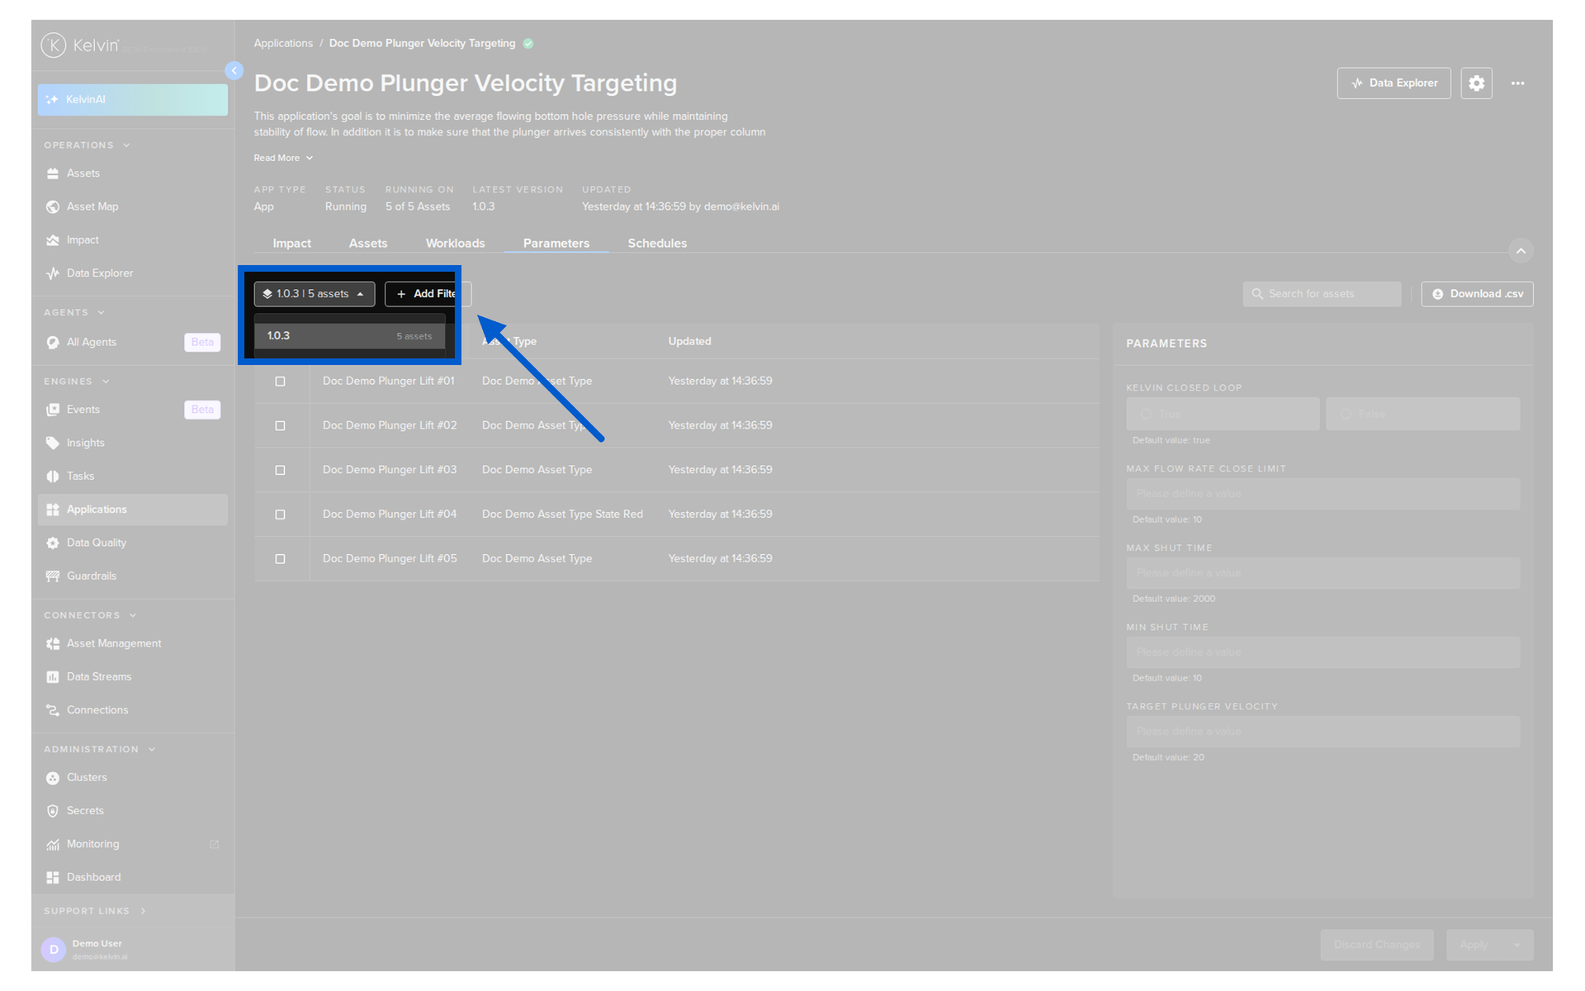Select True for Kelvin Closed Loop
Viewport: 1585px width, 991px height.
pyautogui.click(x=1223, y=414)
